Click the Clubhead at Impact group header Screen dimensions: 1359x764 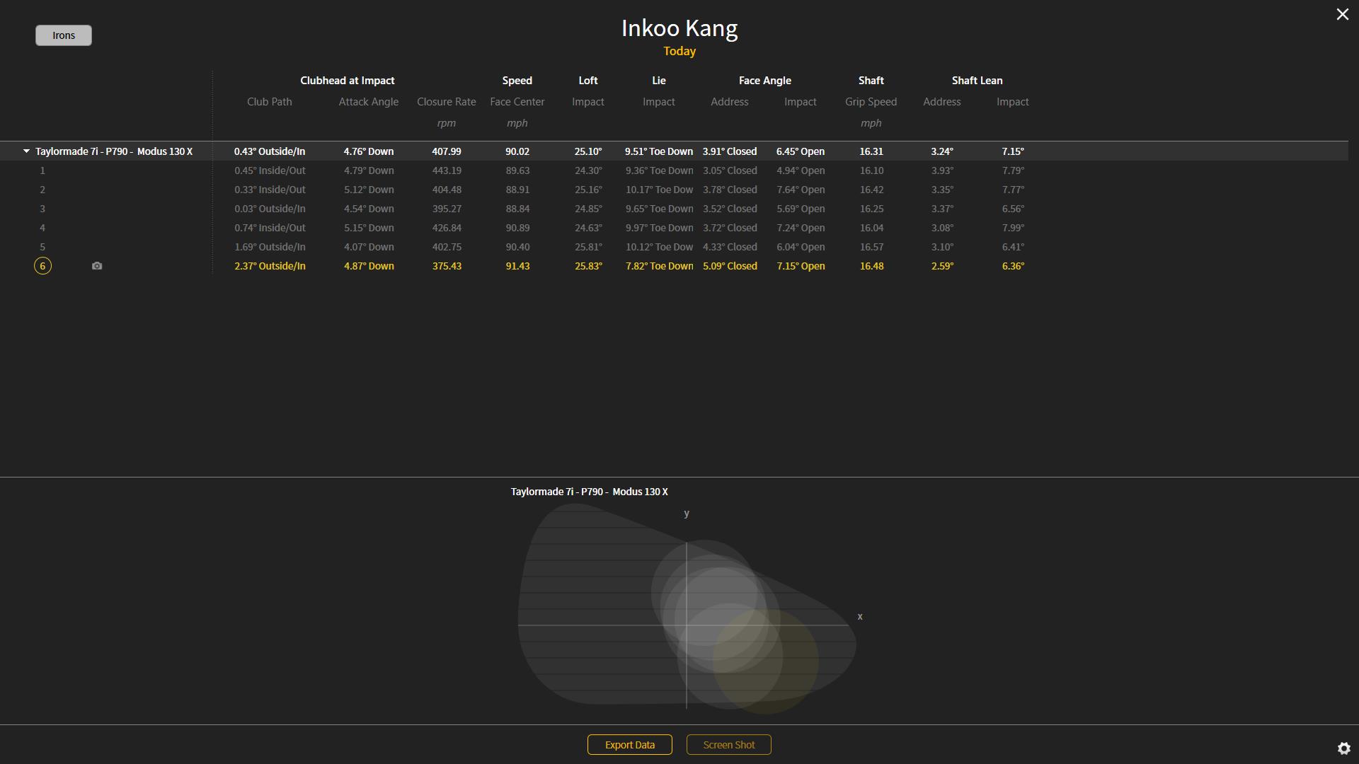pyautogui.click(x=348, y=81)
